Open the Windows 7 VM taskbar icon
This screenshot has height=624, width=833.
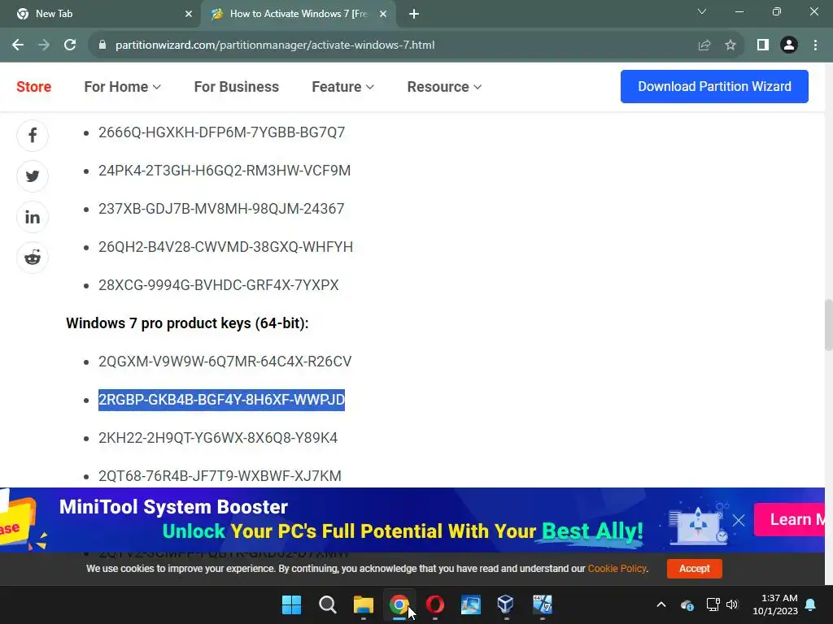pos(543,604)
